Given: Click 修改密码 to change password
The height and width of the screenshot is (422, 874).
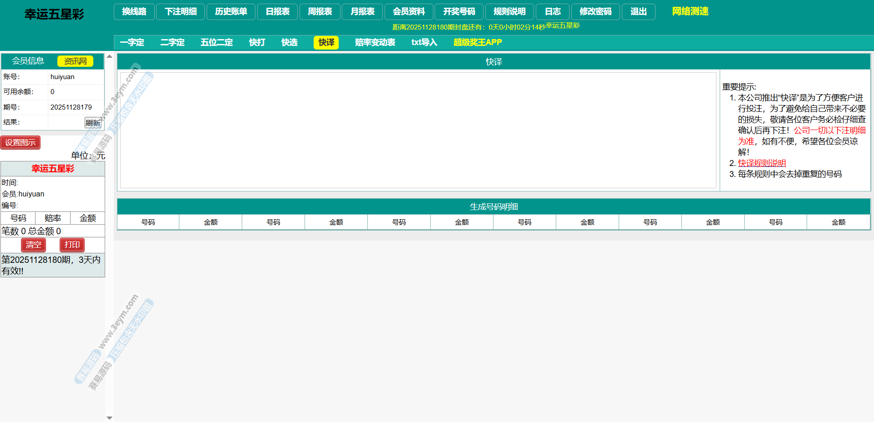Looking at the screenshot, I should 595,12.
